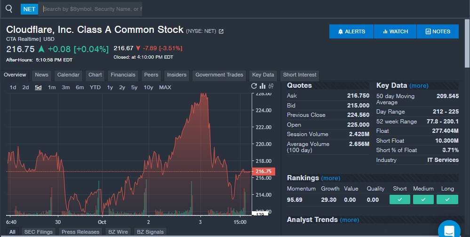Switch chart type using the bar chart icon
The height and width of the screenshot is (237, 470).
coord(263,86)
